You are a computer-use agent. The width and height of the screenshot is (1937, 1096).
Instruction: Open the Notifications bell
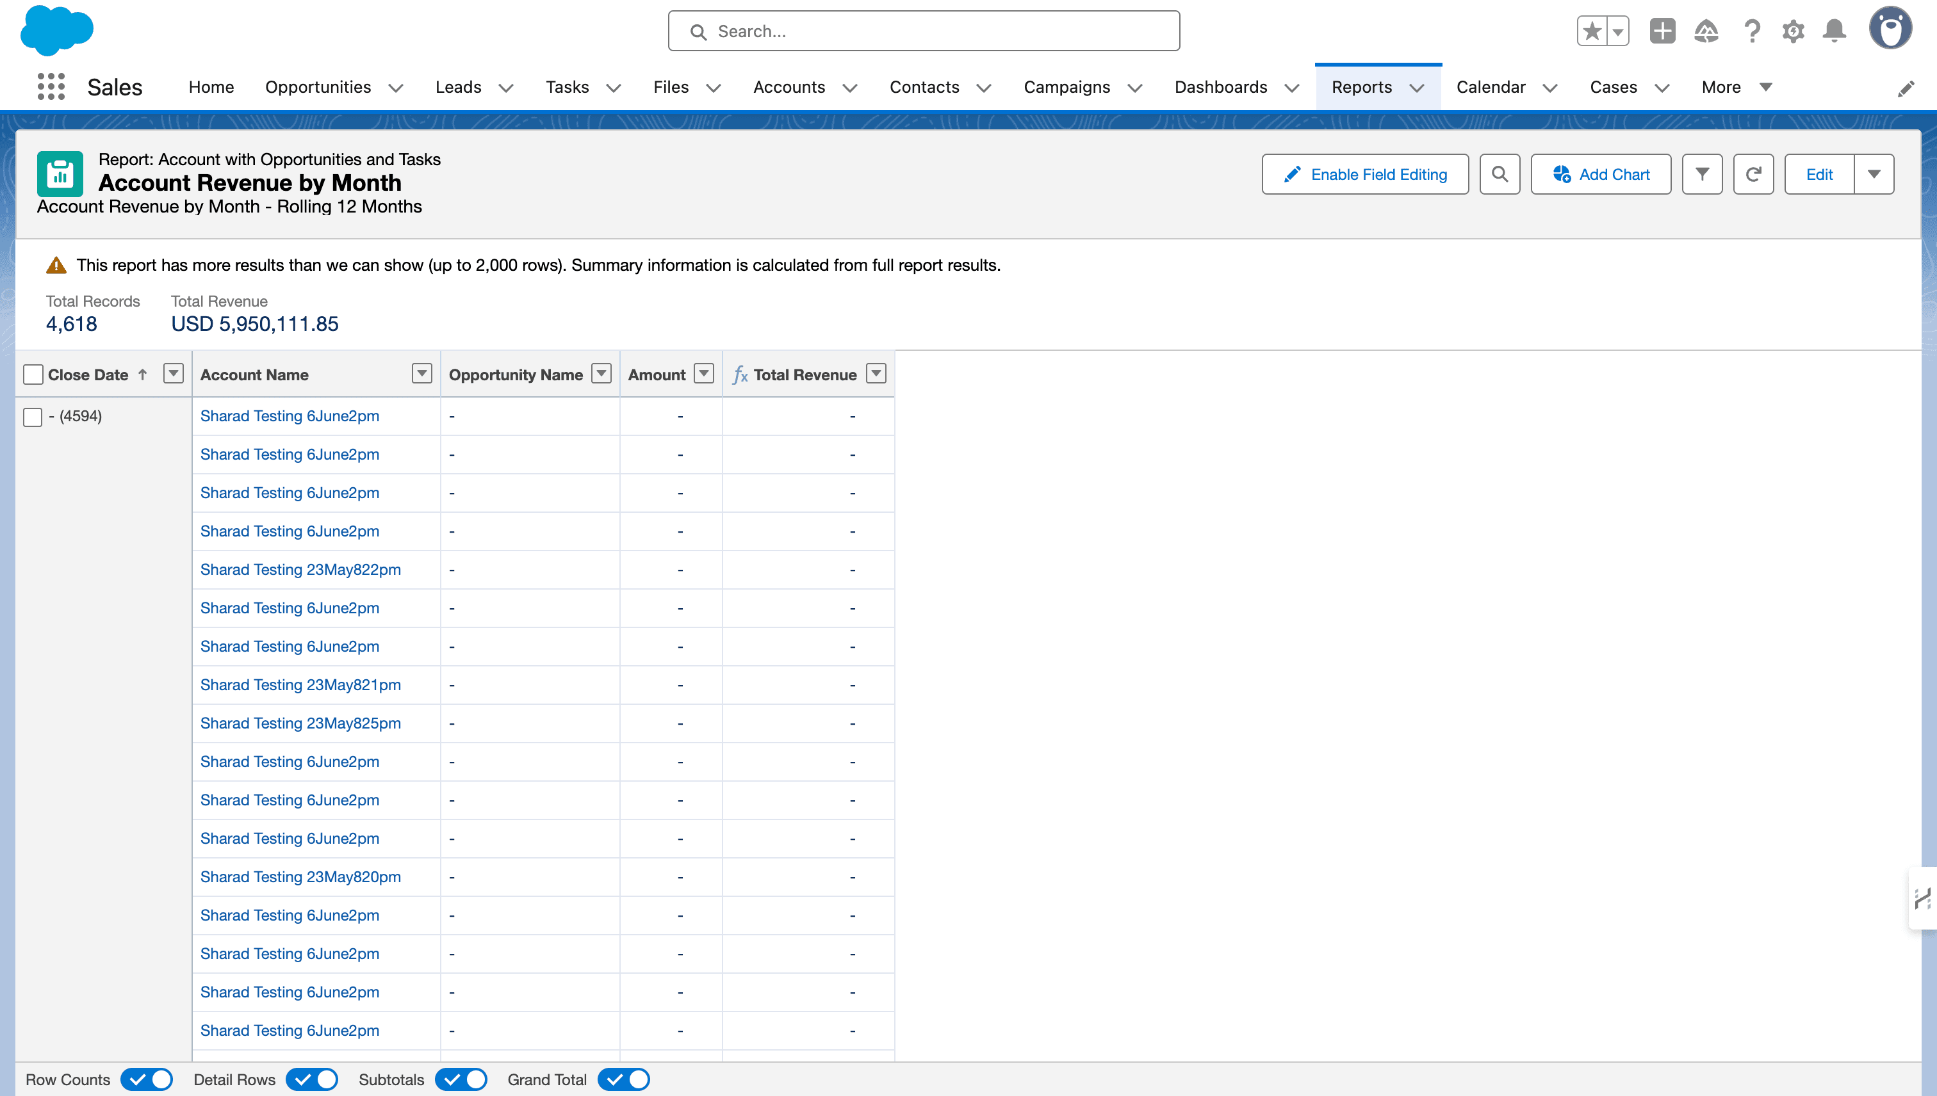pos(1834,31)
